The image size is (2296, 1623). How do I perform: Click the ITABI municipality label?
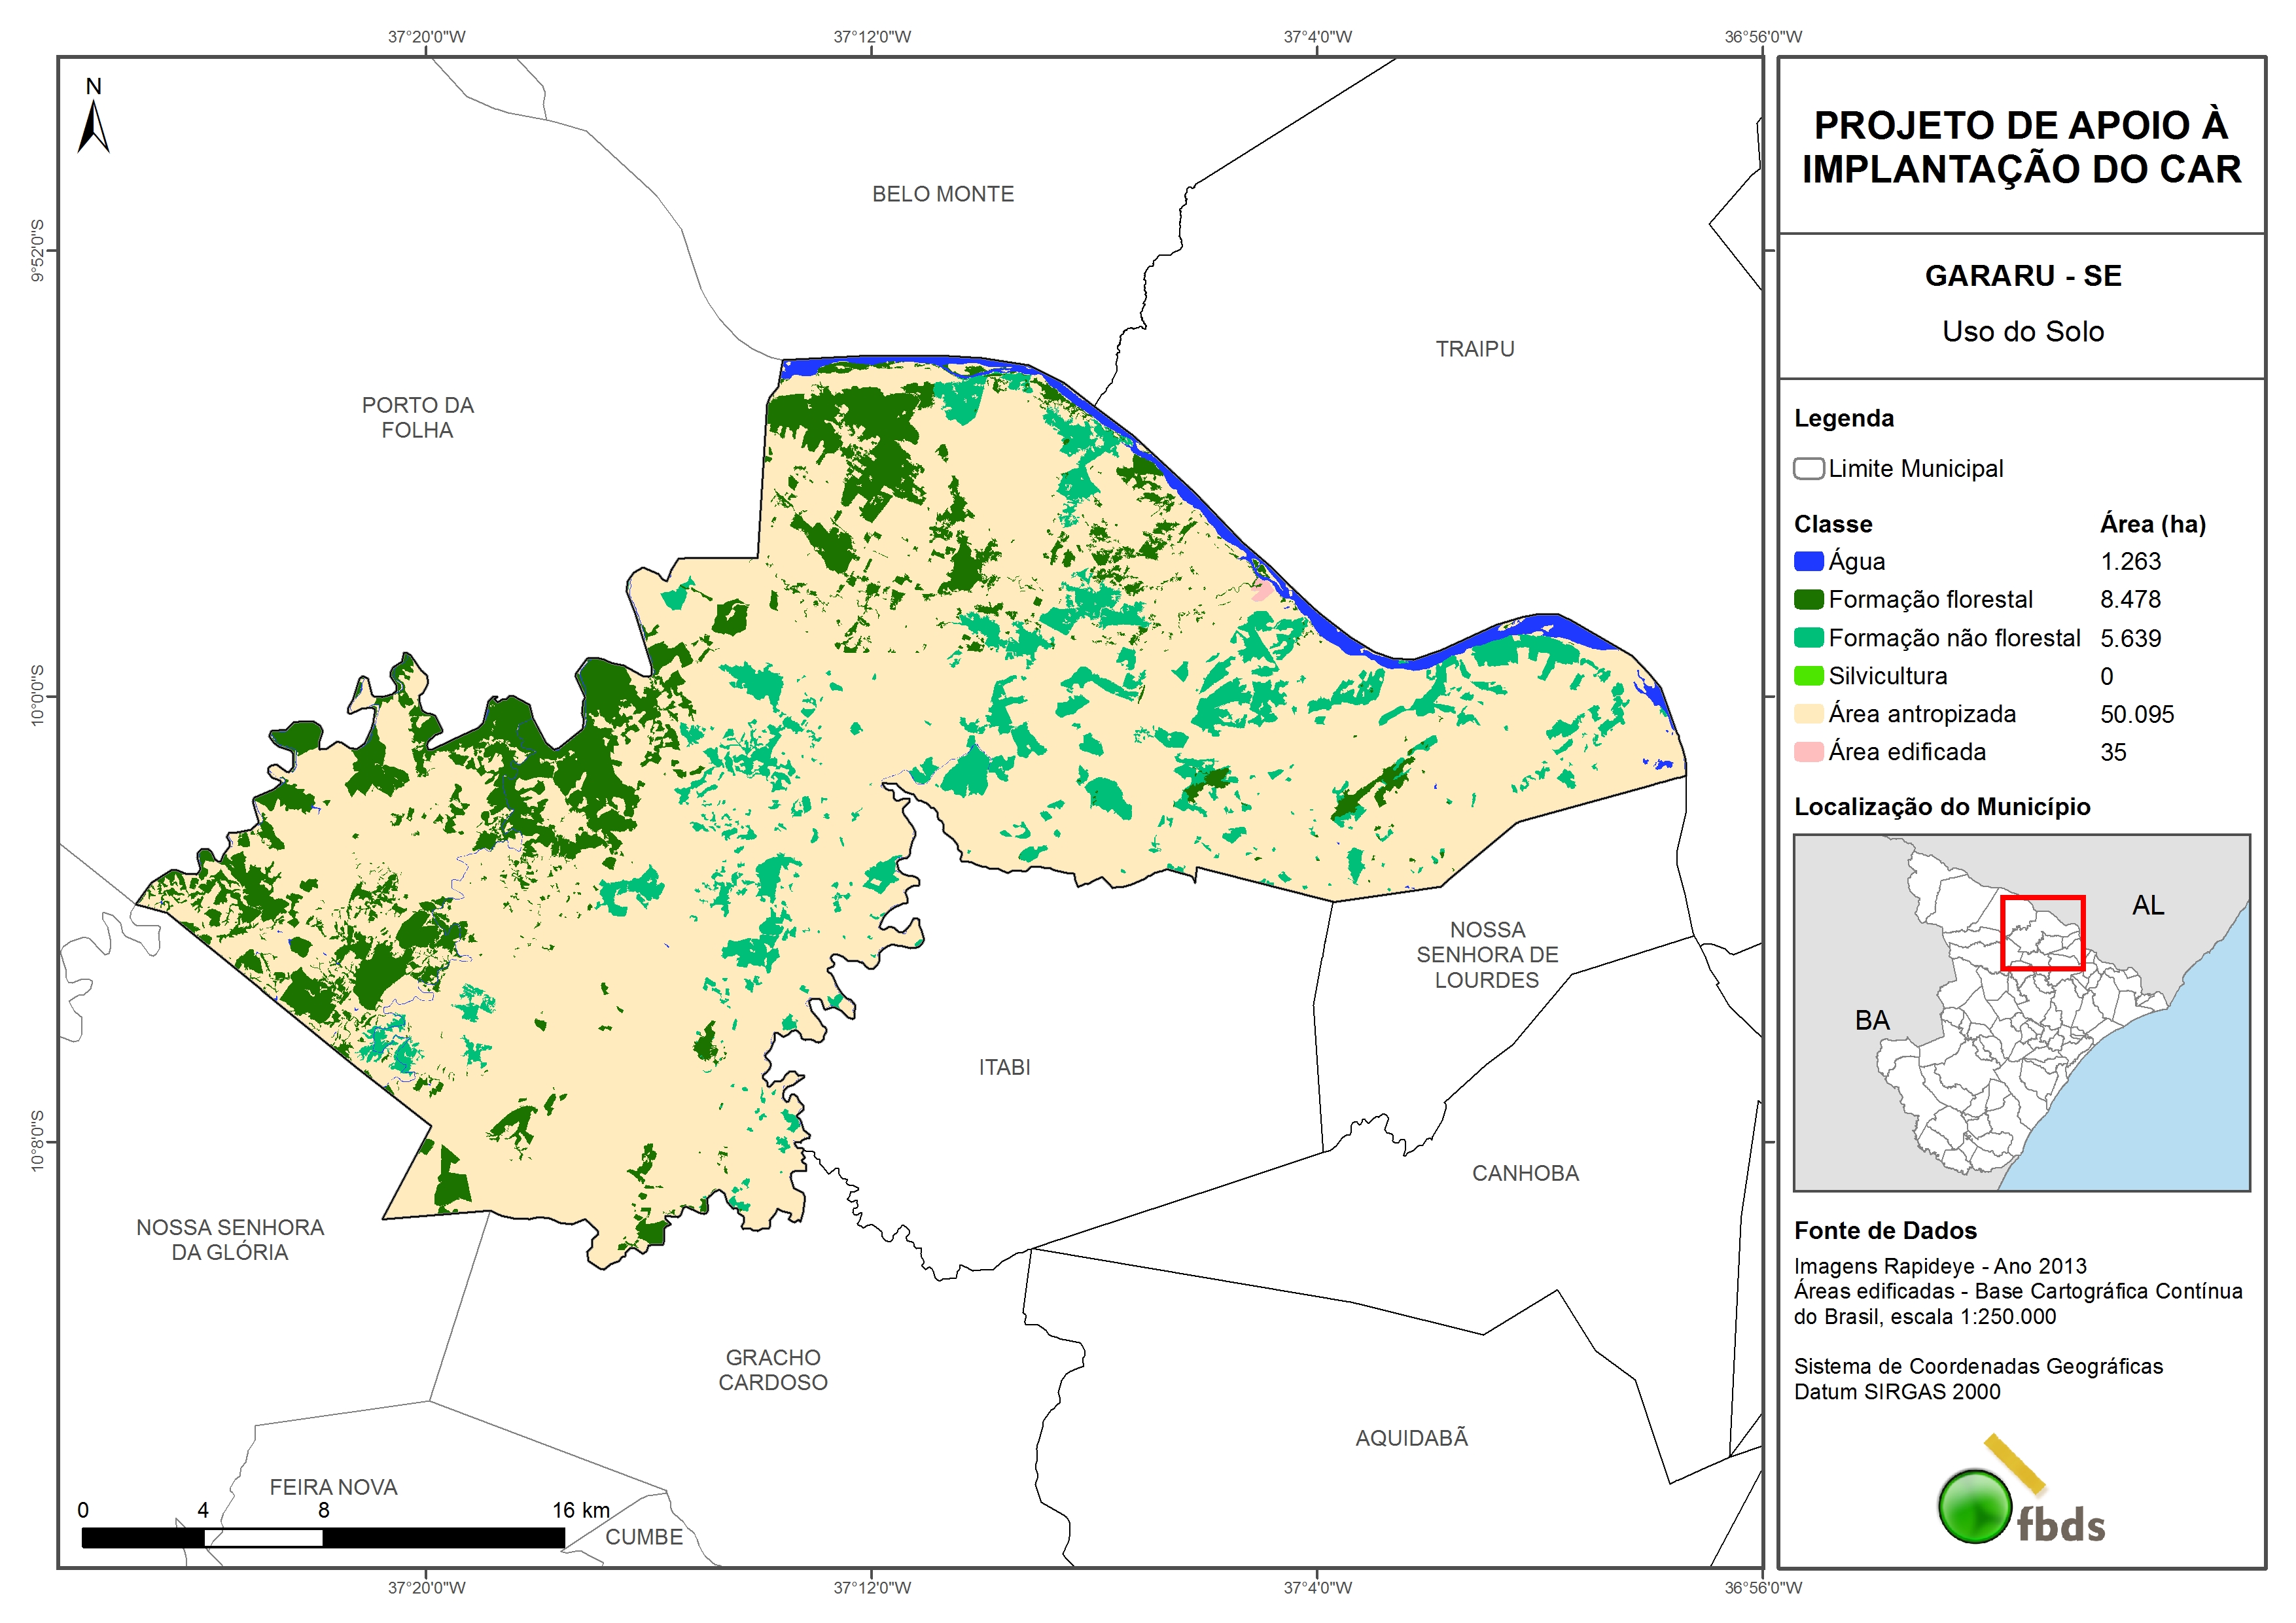(x=1004, y=1067)
